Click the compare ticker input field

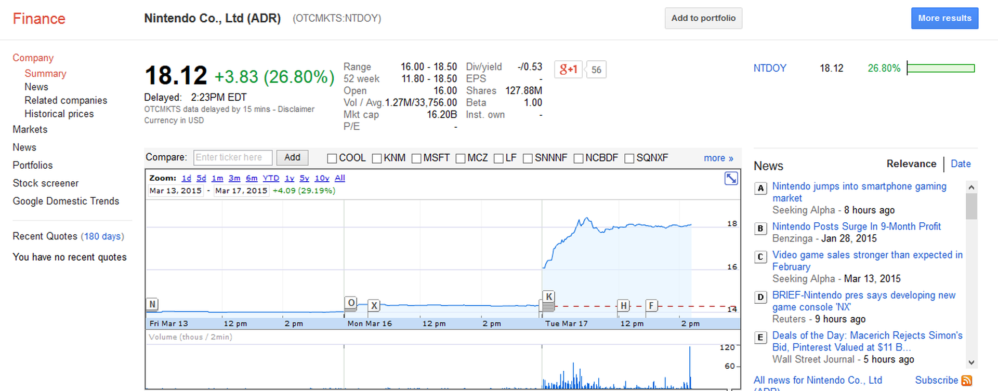tap(232, 157)
